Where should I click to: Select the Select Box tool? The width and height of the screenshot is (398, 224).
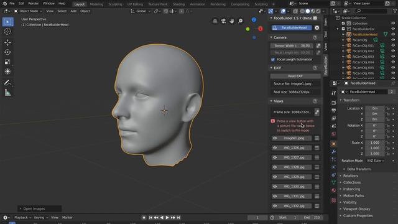pyautogui.click(x=7, y=22)
